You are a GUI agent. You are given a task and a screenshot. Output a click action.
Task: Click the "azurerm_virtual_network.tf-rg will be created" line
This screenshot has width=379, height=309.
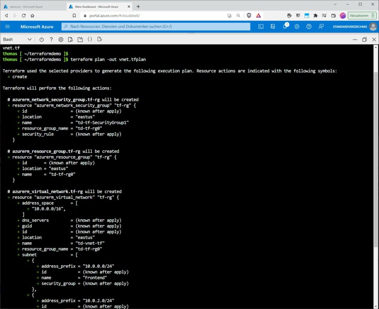[x=64, y=191]
